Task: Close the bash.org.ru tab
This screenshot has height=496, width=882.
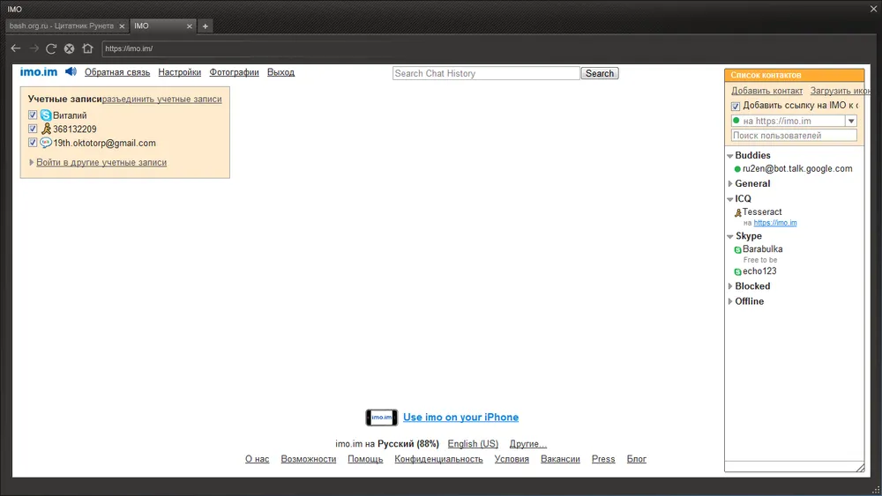Action: point(122,26)
